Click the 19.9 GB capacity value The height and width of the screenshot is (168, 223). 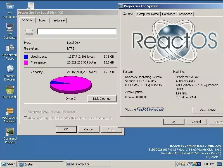pyautogui.click(x=109, y=72)
